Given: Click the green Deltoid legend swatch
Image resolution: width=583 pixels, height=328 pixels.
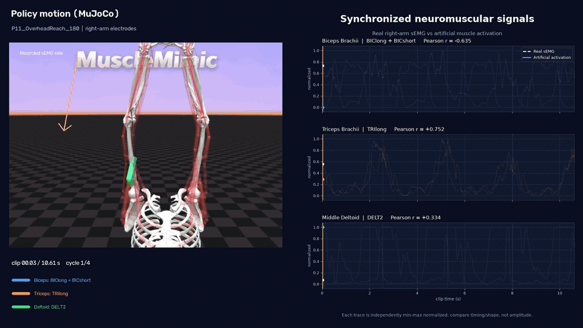Looking at the screenshot, I should (21, 307).
